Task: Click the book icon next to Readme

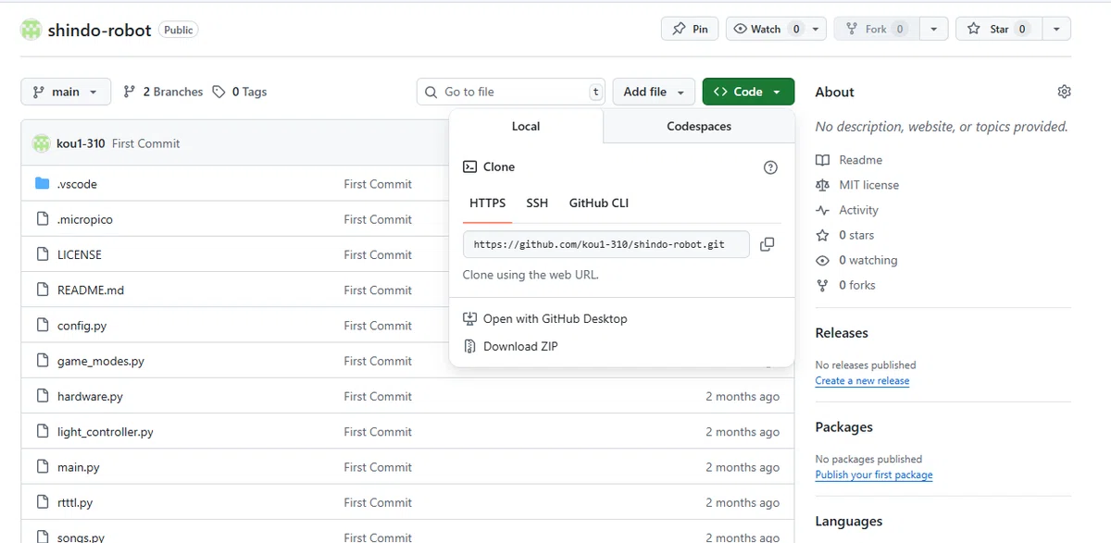Action: click(x=822, y=160)
